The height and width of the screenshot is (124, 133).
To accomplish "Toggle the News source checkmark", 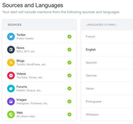I will point(69,50).
